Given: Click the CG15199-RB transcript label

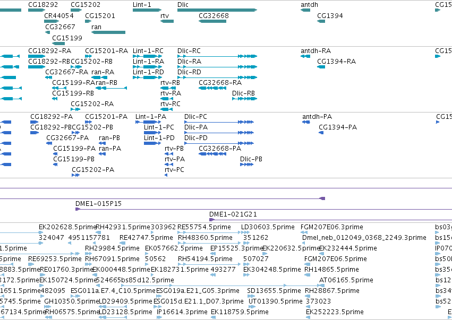Looking at the screenshot, I should click(73, 93).
